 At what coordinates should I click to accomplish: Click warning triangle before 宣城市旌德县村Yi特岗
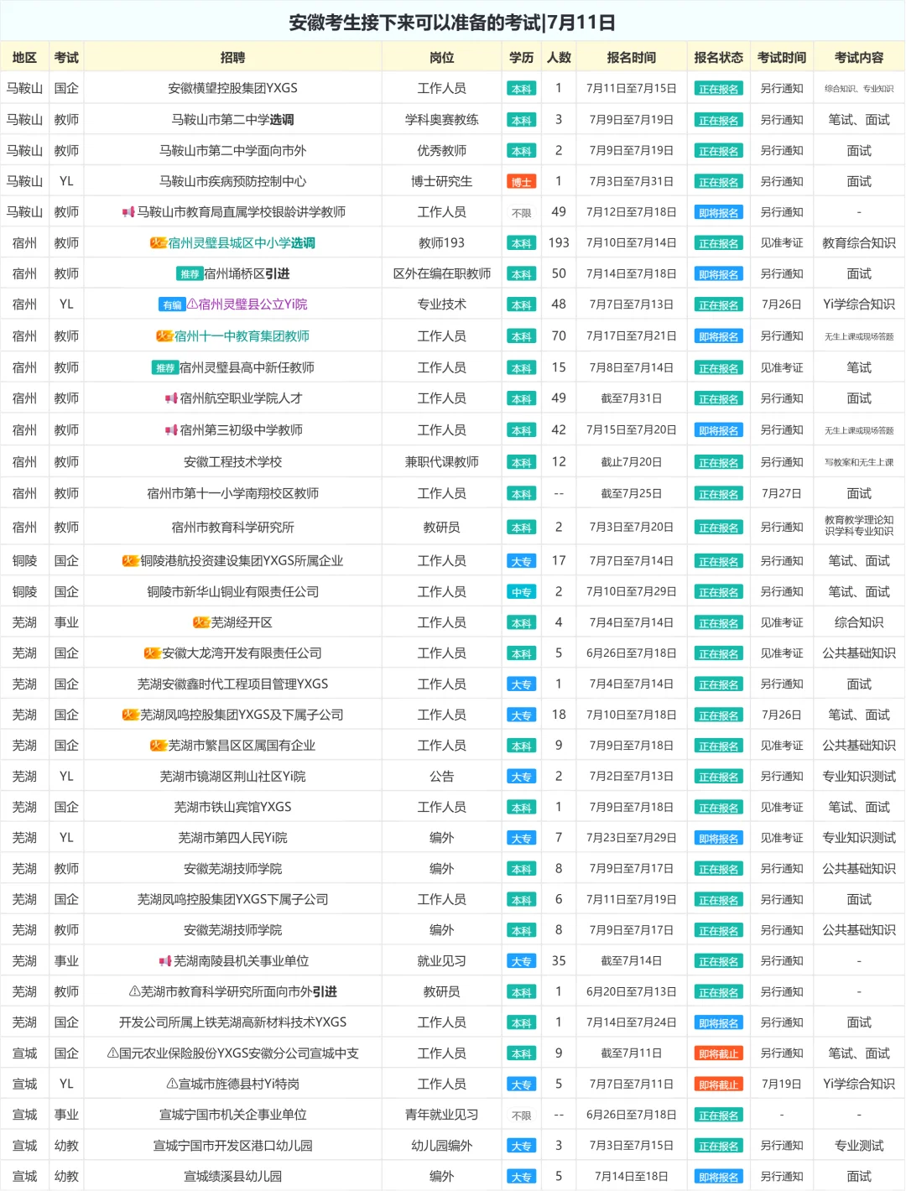pos(172,1084)
